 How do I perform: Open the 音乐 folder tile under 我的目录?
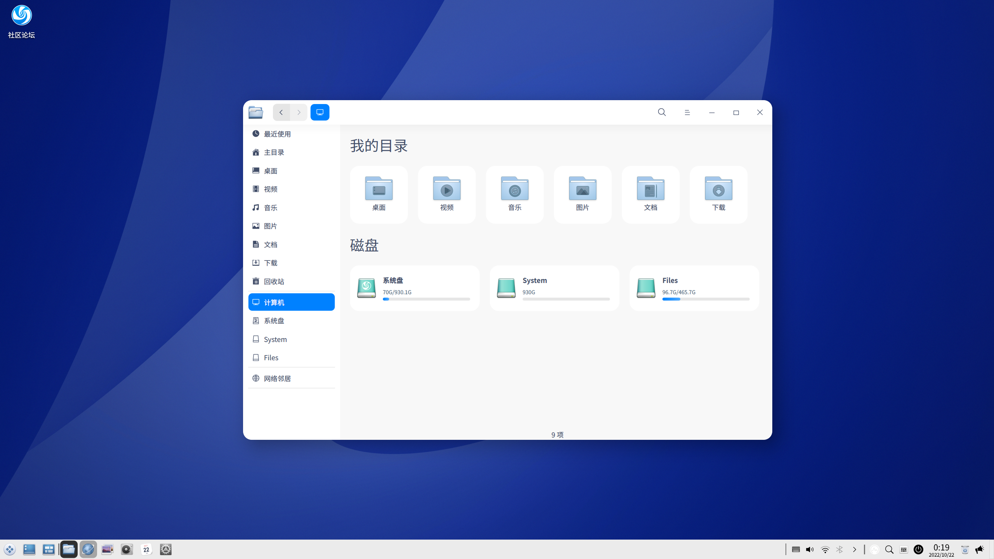[x=514, y=193]
